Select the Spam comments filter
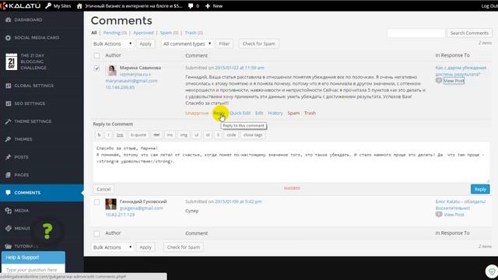Screen dimensions: 498x280 [x=169, y=33]
